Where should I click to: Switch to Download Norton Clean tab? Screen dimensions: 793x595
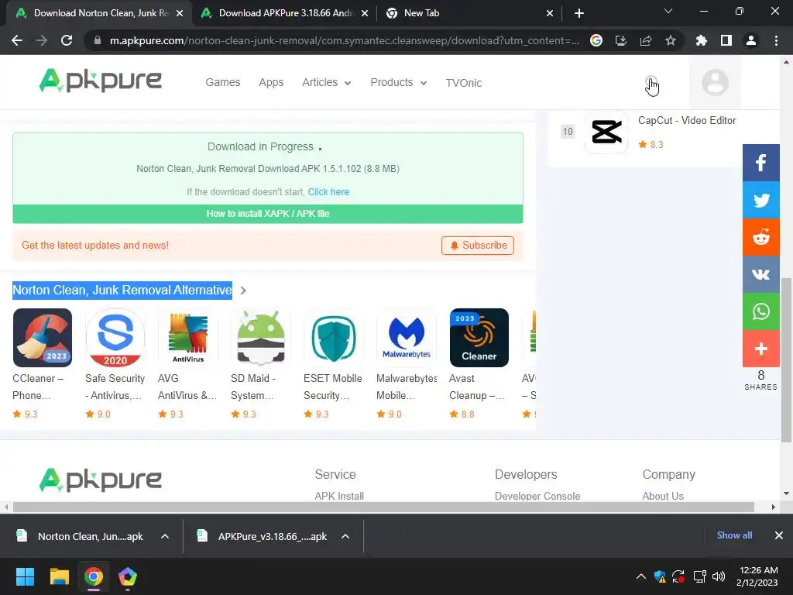click(99, 13)
